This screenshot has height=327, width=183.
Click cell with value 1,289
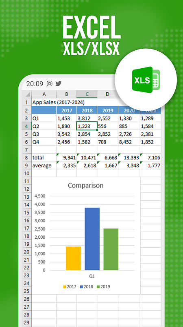[150, 119]
